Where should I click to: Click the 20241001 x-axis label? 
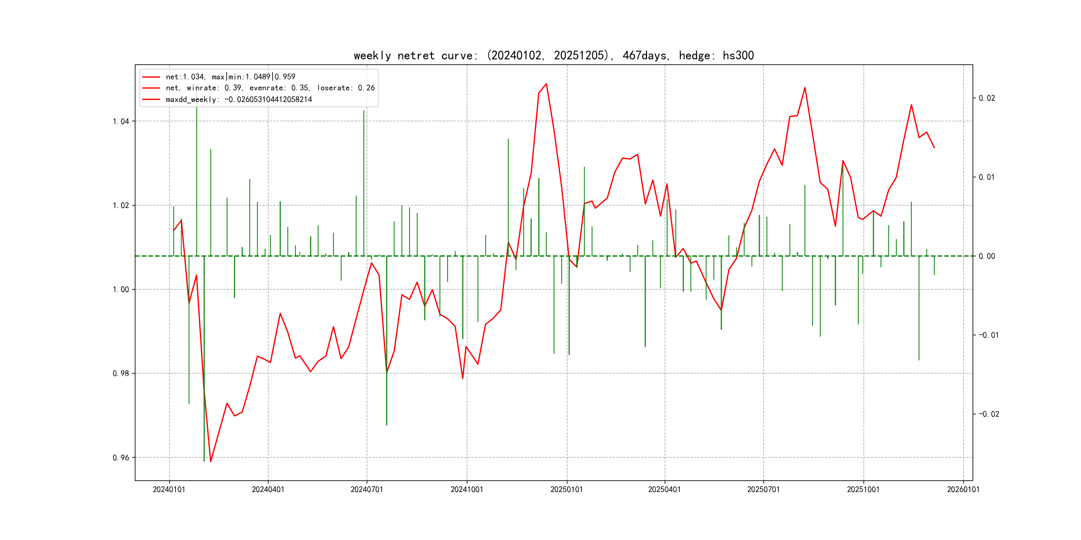pyautogui.click(x=467, y=490)
